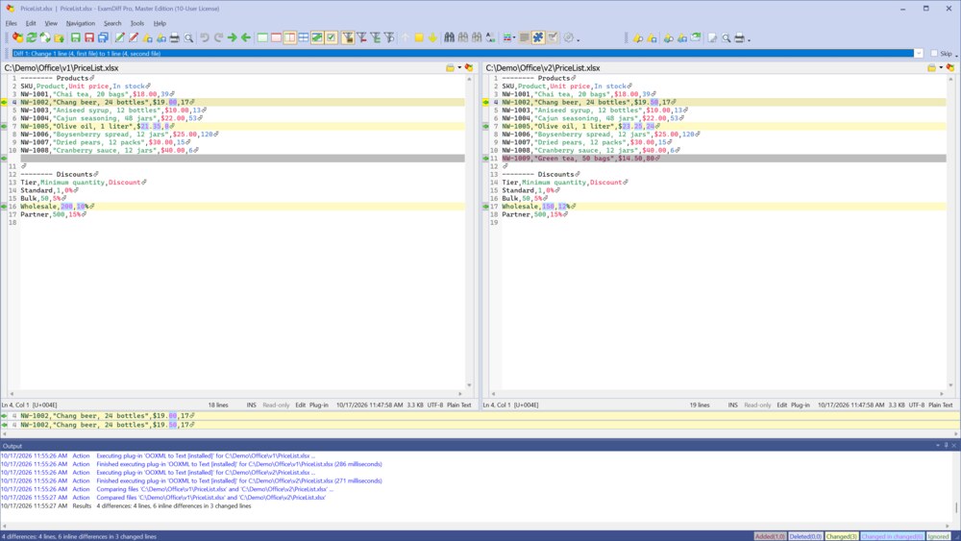This screenshot has height=541, width=961.
Task: Show only the first file pane icon
Action: coord(262,38)
